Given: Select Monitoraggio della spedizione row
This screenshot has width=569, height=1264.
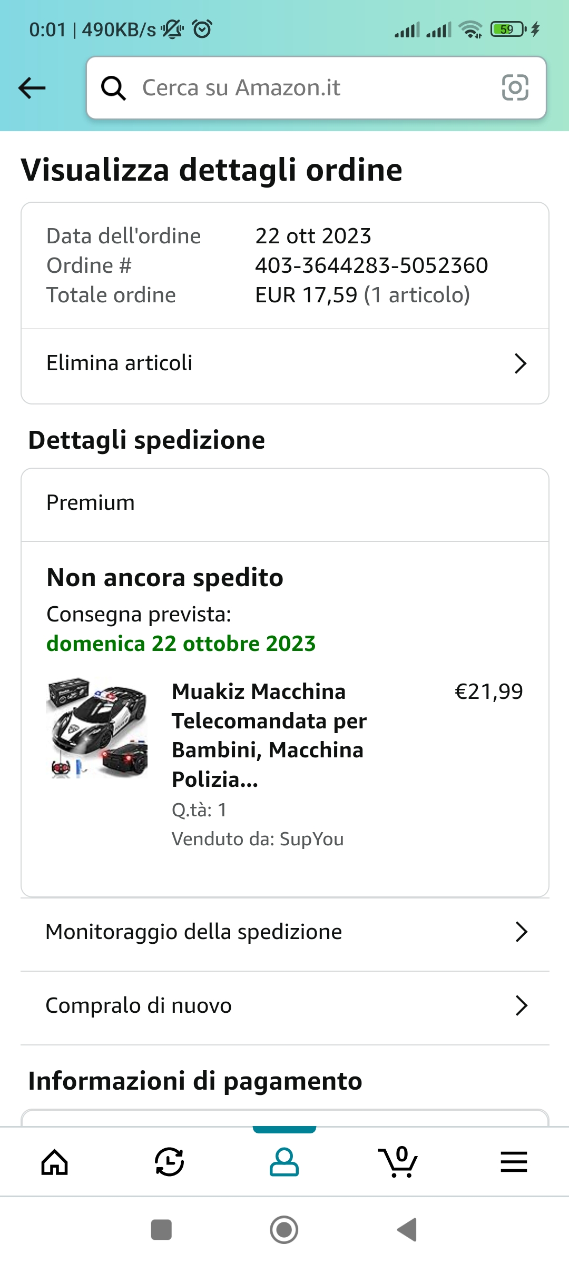Looking at the screenshot, I should click(x=194, y=932).
